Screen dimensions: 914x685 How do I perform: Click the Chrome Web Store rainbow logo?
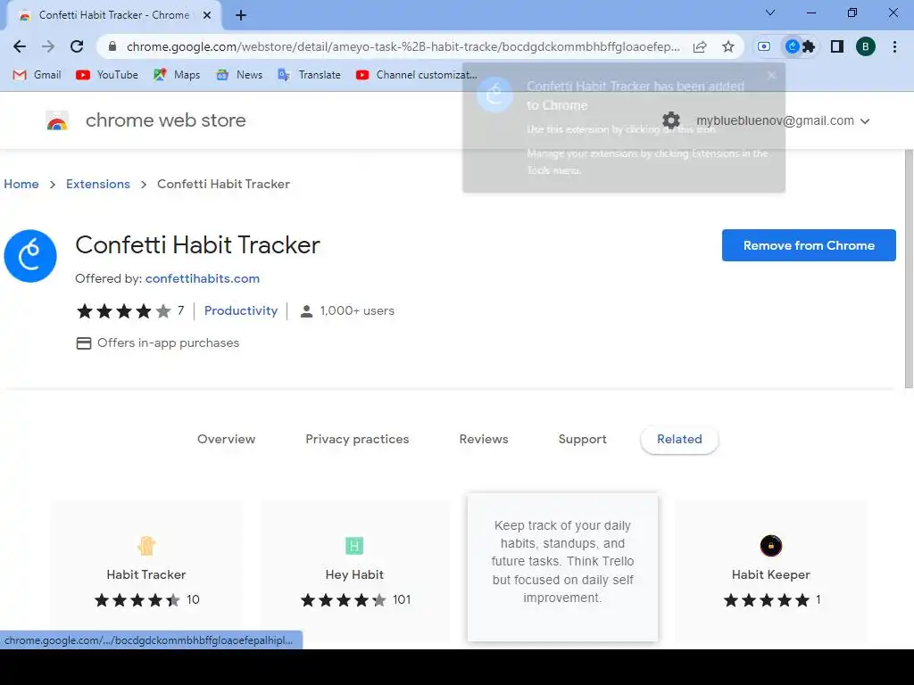coord(57,121)
